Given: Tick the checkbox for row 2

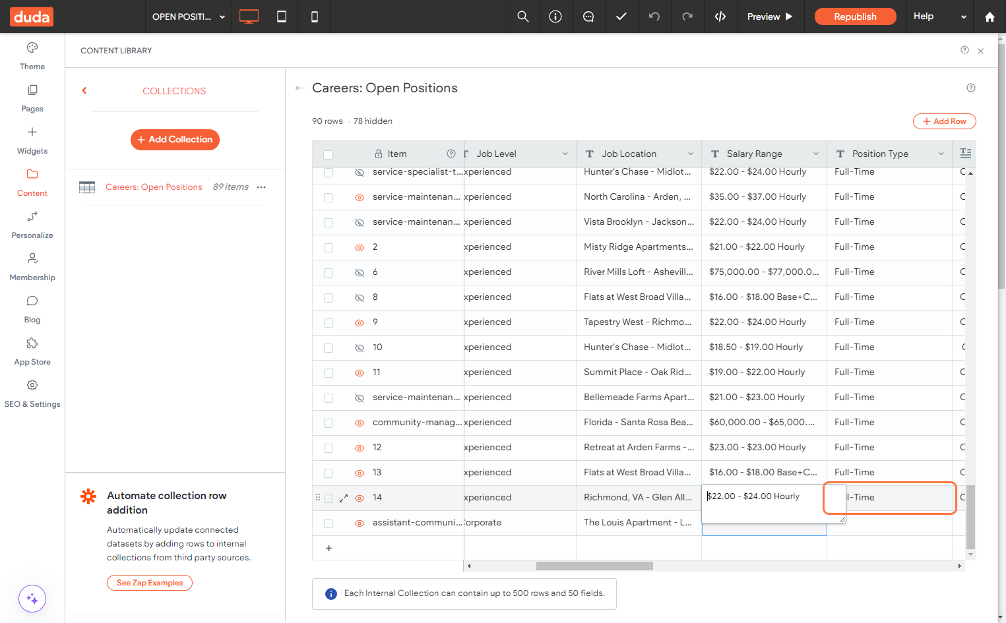Looking at the screenshot, I should (329, 248).
